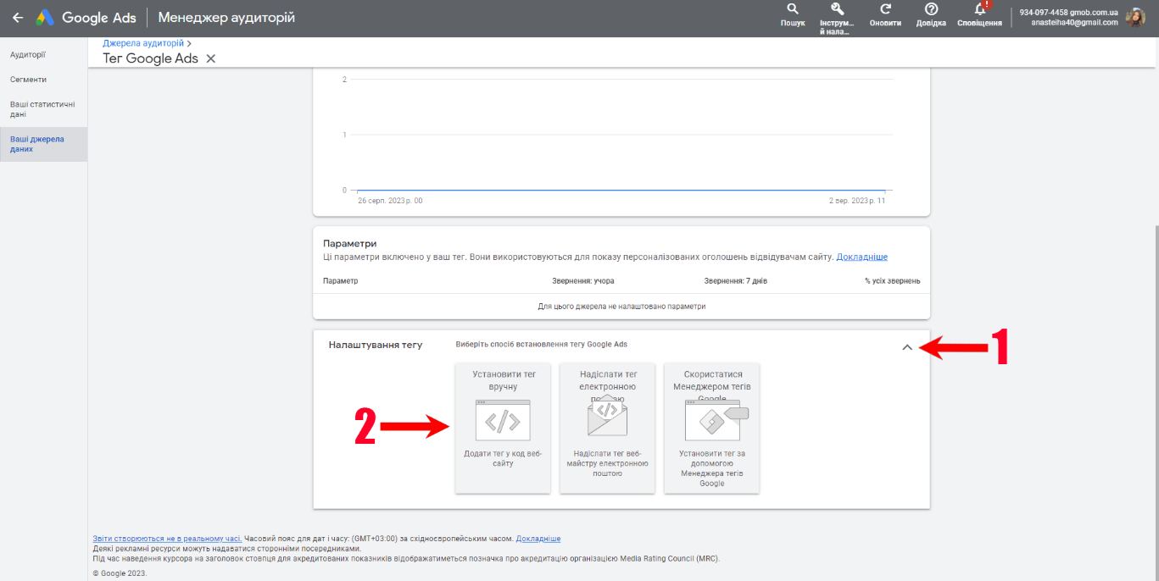Click the Звернення: учора column header
Image resolution: width=1159 pixels, height=581 pixels.
coord(583,281)
